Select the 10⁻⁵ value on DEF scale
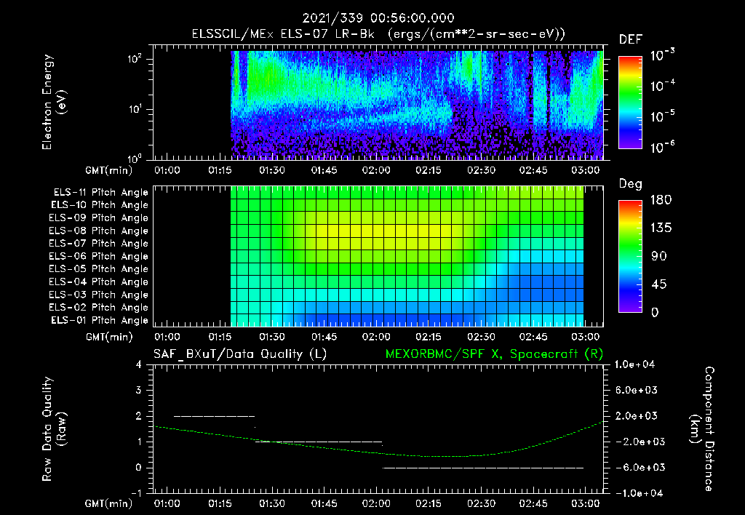Screen dimensions: 745x515 (662, 116)
